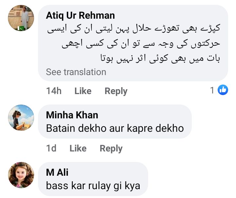Click the Pakistan flag badge on Atiq's photo
Viewport: 236px width, 198px height.
pyautogui.click(x=22, y=29)
